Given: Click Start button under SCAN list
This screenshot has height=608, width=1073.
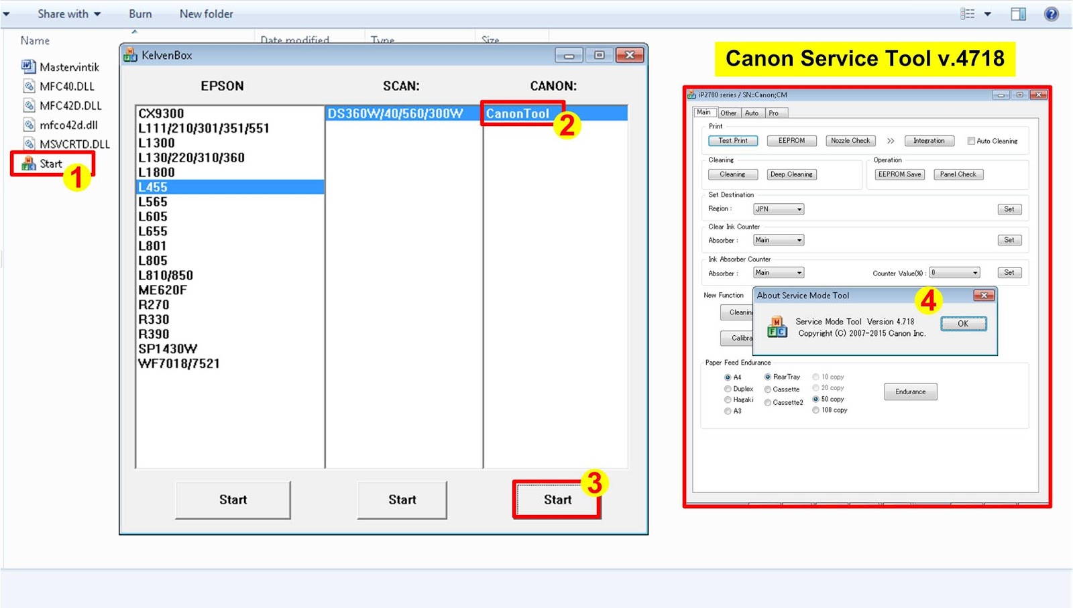Looking at the screenshot, I should tap(402, 499).
